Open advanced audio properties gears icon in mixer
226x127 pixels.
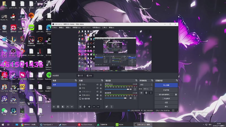click(107, 107)
